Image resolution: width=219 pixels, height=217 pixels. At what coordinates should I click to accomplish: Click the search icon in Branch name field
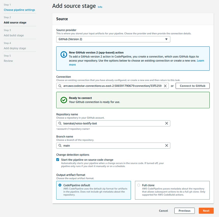[60, 145]
